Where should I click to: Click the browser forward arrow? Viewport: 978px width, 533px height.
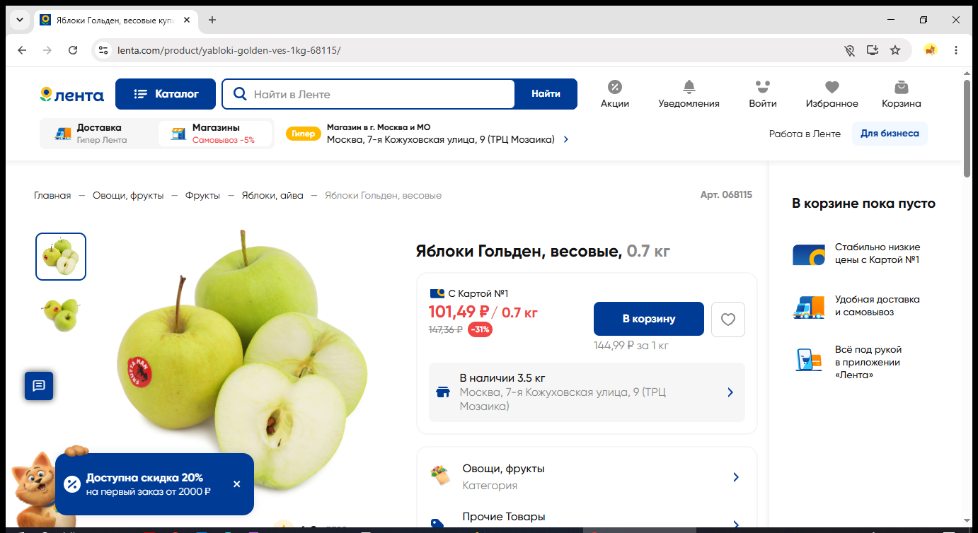click(x=47, y=50)
